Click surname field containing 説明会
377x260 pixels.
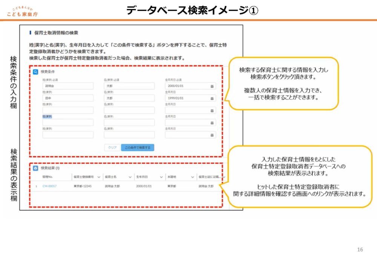68,86
